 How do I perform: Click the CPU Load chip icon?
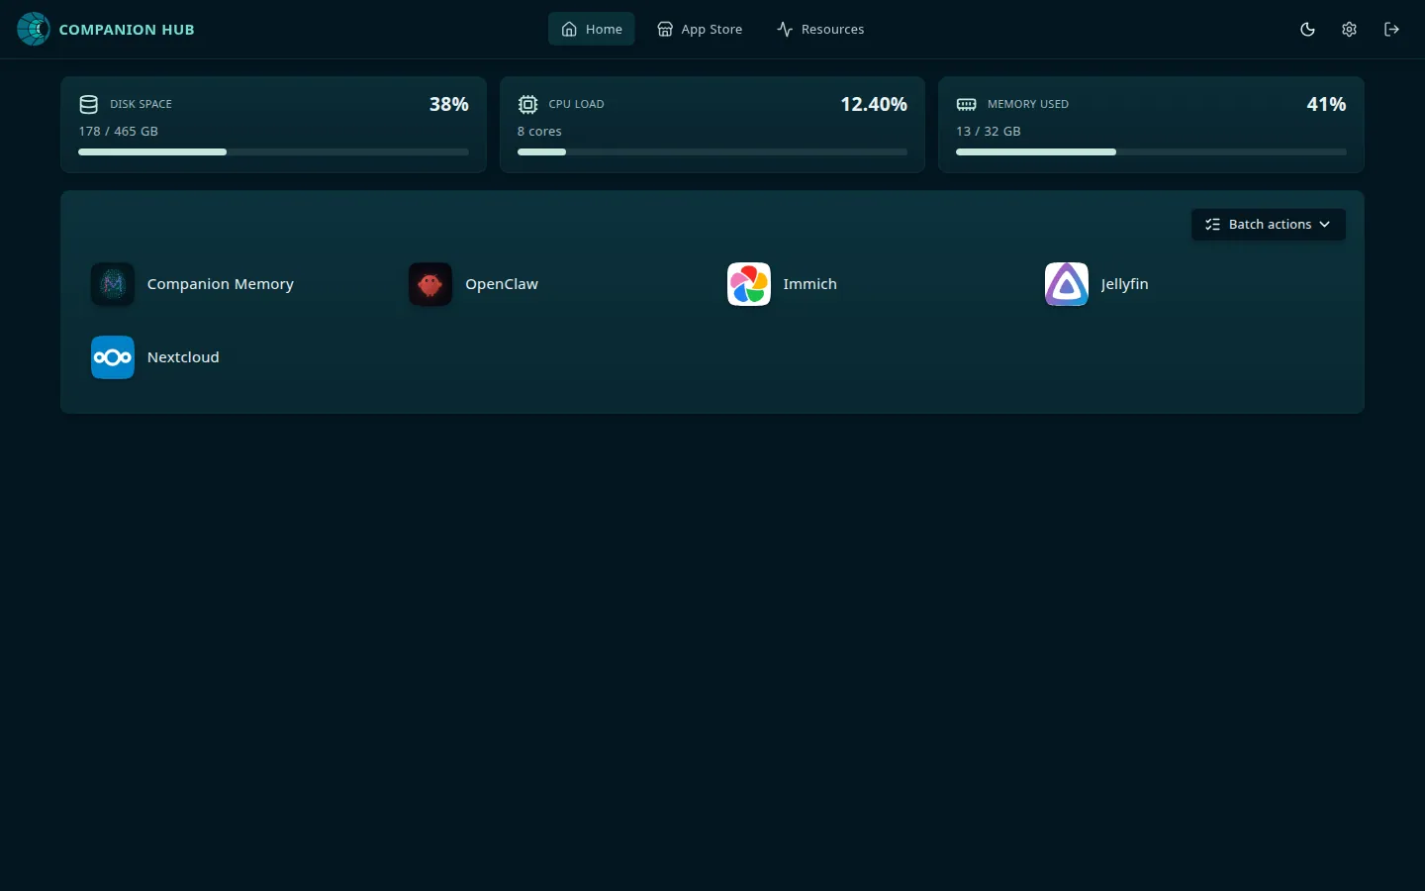pos(527,104)
